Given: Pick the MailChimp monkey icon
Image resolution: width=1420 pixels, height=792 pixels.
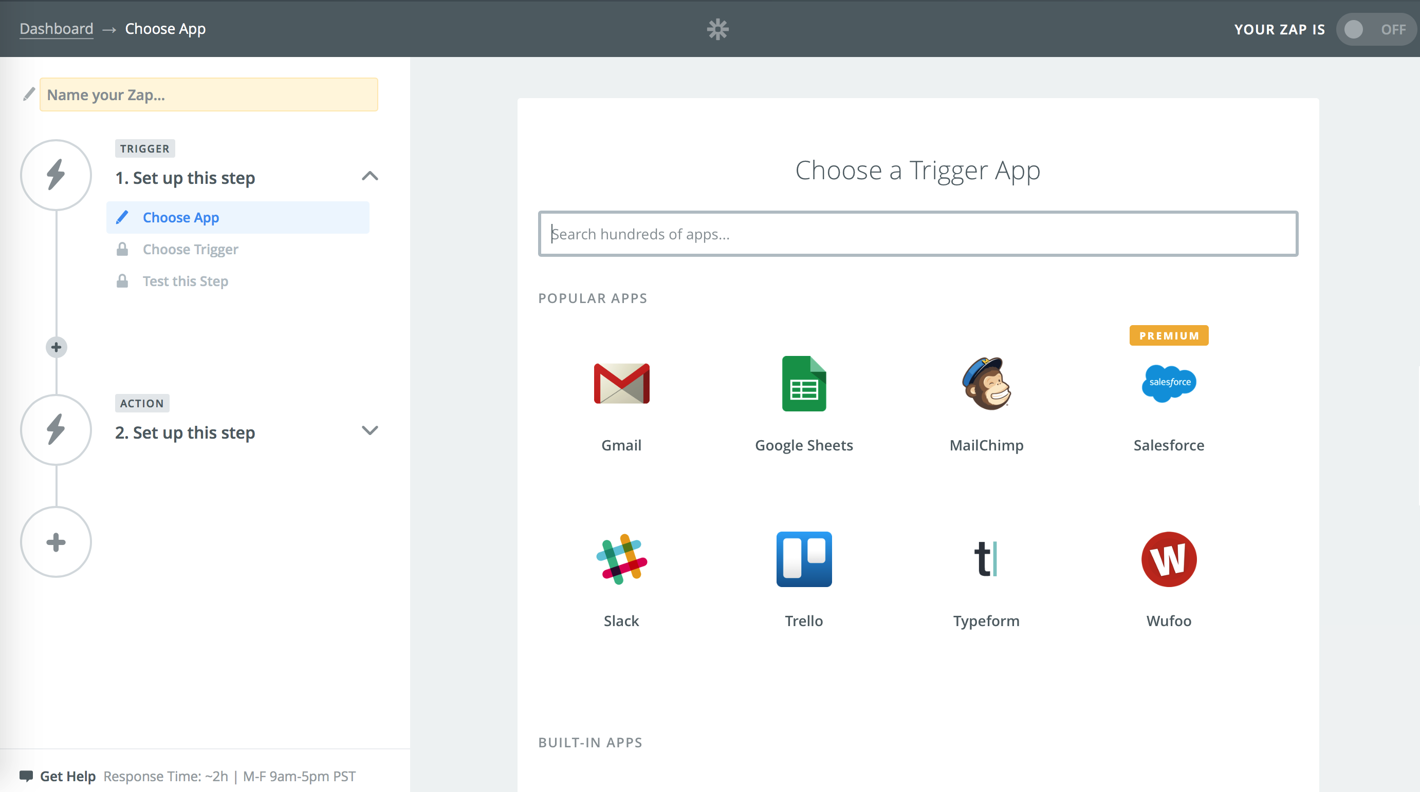Looking at the screenshot, I should [986, 383].
